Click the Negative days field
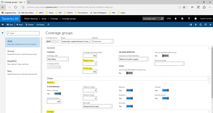 [90, 64]
